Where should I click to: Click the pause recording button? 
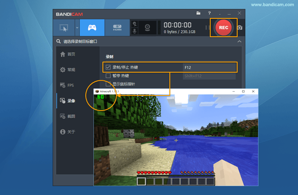(207, 28)
